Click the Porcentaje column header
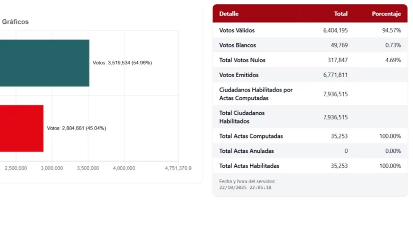 [386, 14]
